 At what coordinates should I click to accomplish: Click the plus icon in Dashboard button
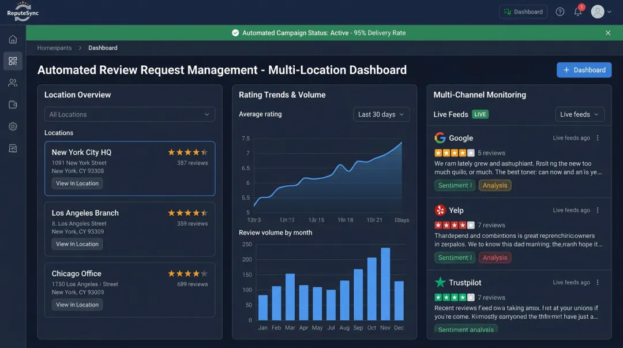[566, 70]
